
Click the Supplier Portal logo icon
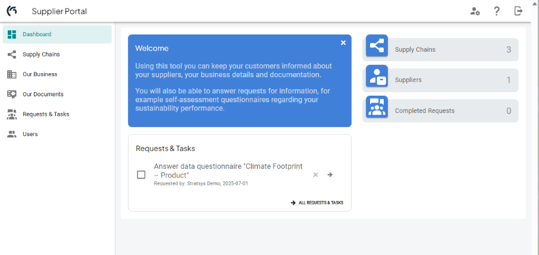(x=11, y=11)
